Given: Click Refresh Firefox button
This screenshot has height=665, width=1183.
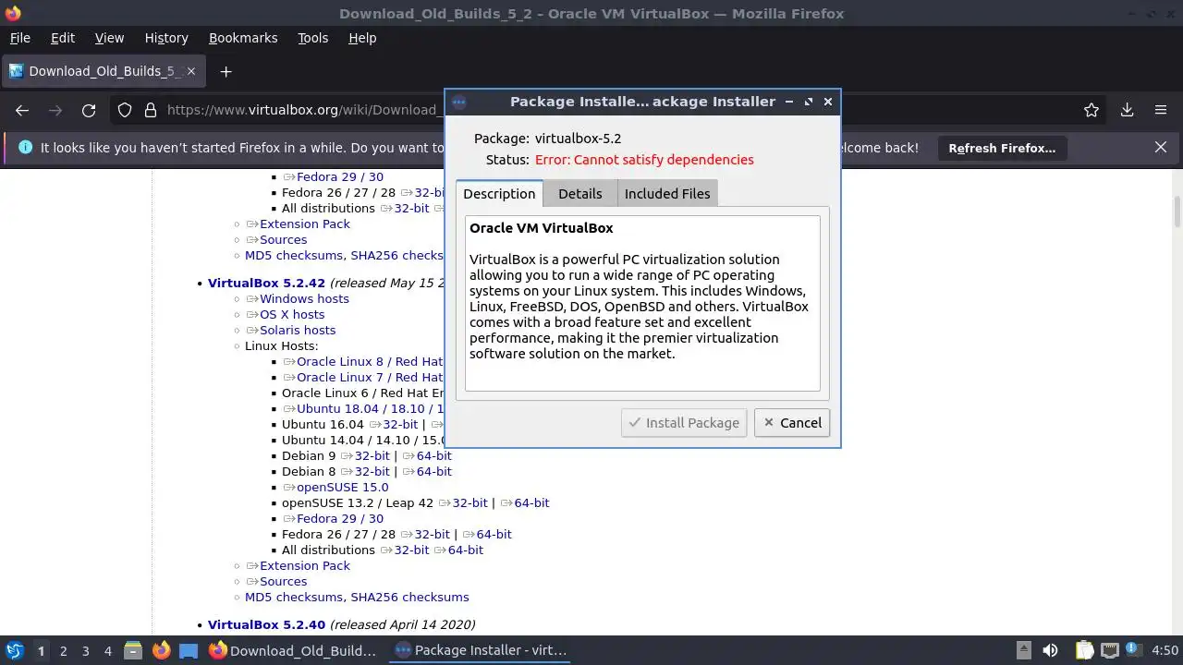Looking at the screenshot, I should [1002, 148].
